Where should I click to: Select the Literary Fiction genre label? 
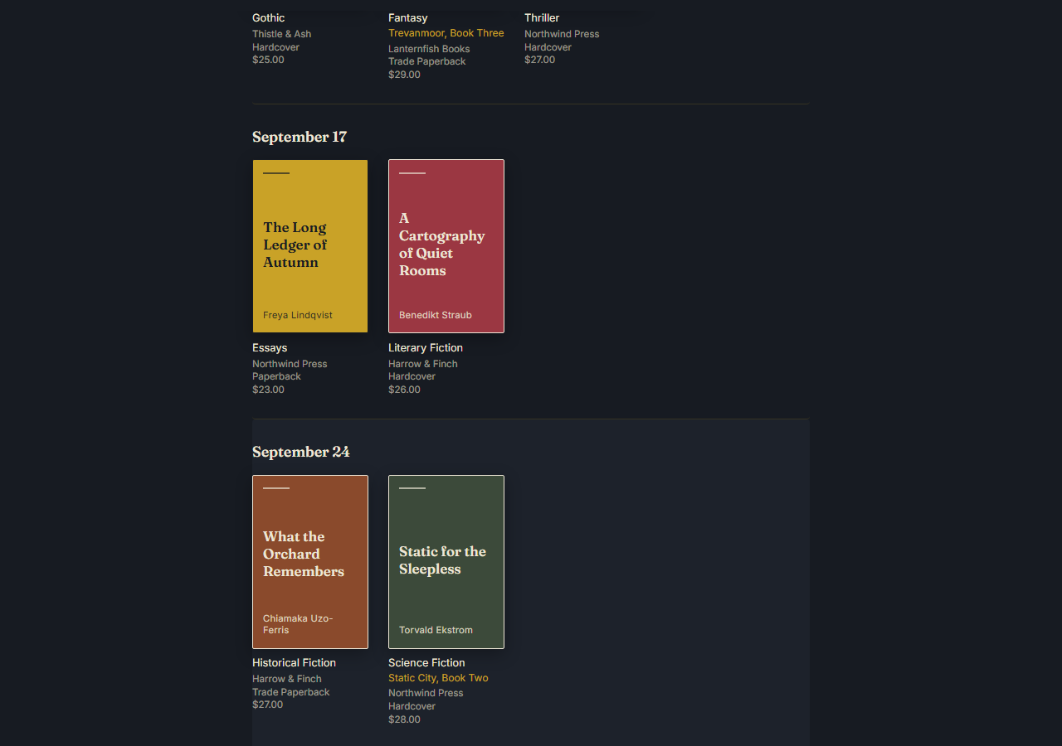click(426, 348)
